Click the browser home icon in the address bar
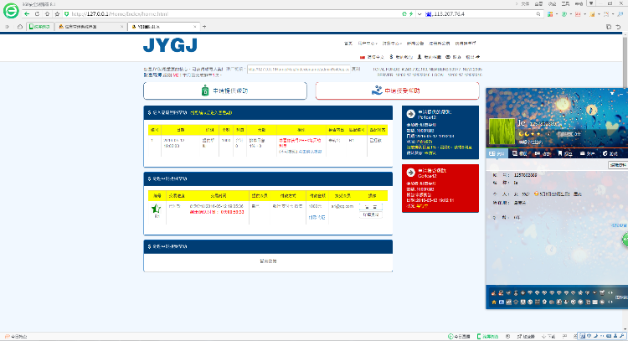This screenshot has width=628, height=341. click(x=47, y=13)
